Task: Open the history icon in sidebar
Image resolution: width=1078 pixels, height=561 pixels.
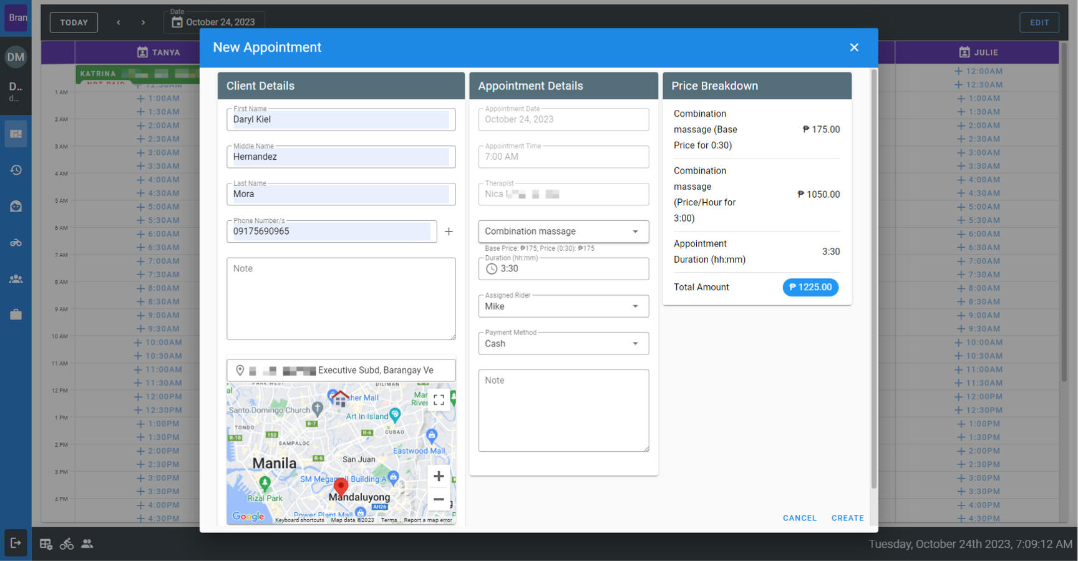Action: [x=16, y=170]
